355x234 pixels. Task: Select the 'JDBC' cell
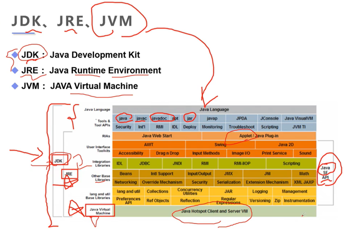pyautogui.click(x=145, y=164)
